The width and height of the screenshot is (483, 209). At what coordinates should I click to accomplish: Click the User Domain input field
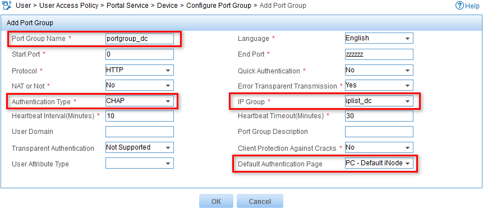[140, 132]
